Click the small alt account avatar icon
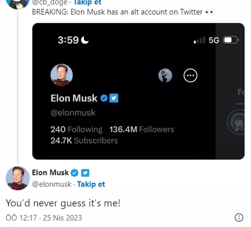This screenshot has width=251, height=227. point(165,76)
